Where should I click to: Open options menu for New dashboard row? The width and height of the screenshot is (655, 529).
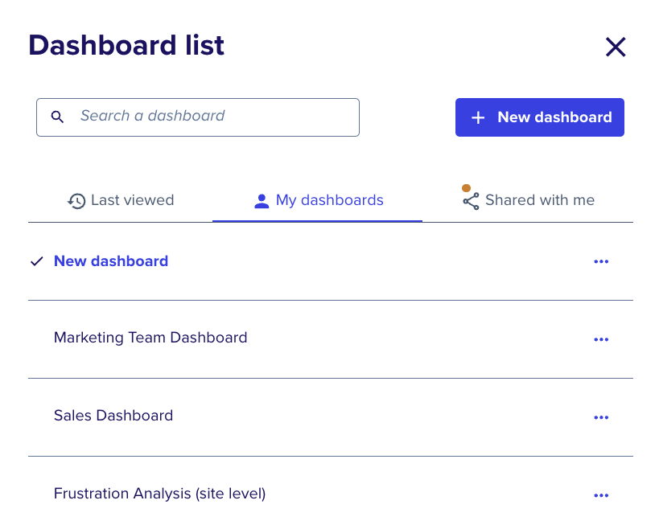tap(601, 261)
